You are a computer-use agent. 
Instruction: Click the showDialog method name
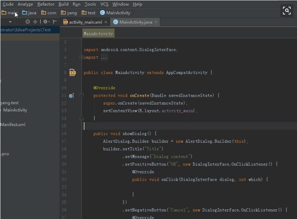(135, 133)
